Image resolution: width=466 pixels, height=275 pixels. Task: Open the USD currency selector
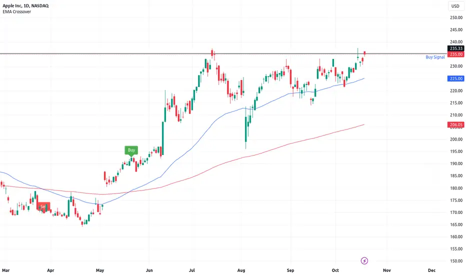(455, 6)
